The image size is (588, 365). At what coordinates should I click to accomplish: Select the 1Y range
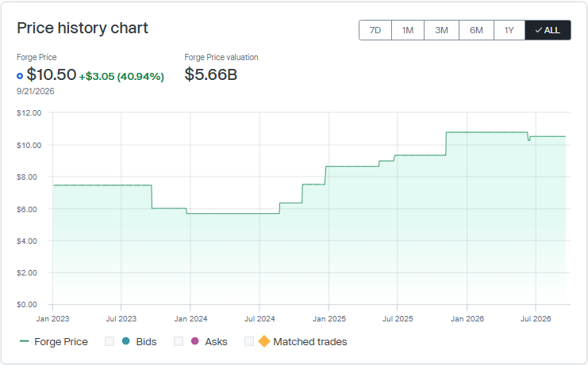(x=509, y=30)
